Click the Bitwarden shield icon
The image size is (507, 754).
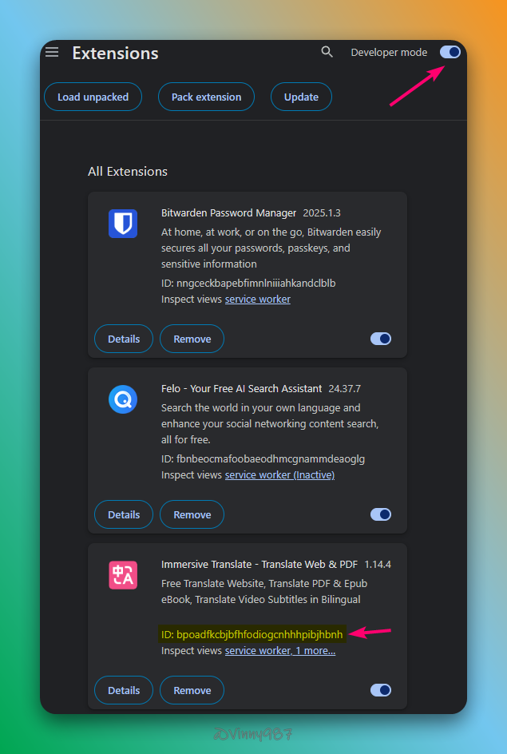[123, 224]
